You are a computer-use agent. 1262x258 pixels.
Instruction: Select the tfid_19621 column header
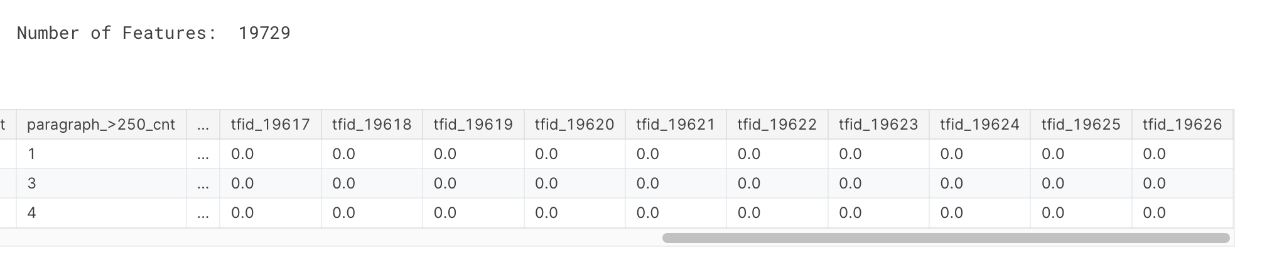point(676,125)
